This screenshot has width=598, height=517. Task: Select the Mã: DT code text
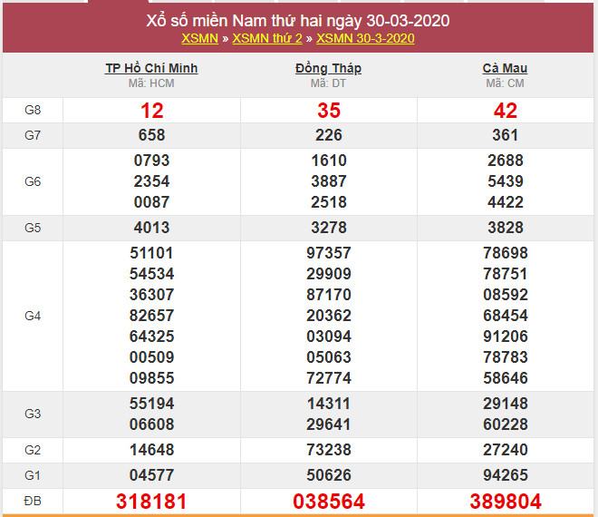[328, 83]
